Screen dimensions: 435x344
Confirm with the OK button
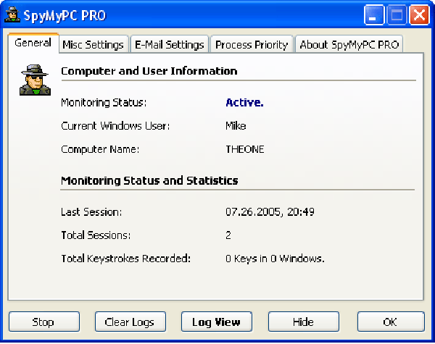(x=391, y=322)
